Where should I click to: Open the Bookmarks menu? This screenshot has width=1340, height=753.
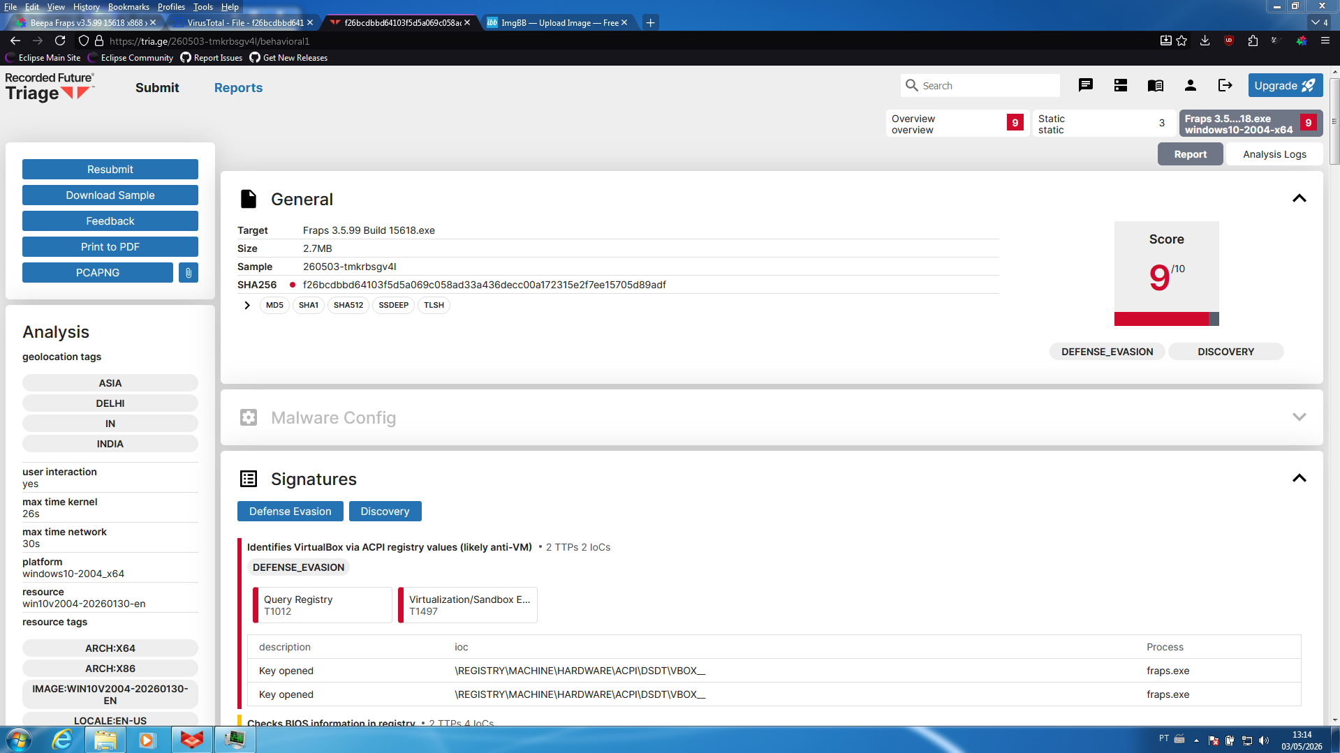coord(128,7)
